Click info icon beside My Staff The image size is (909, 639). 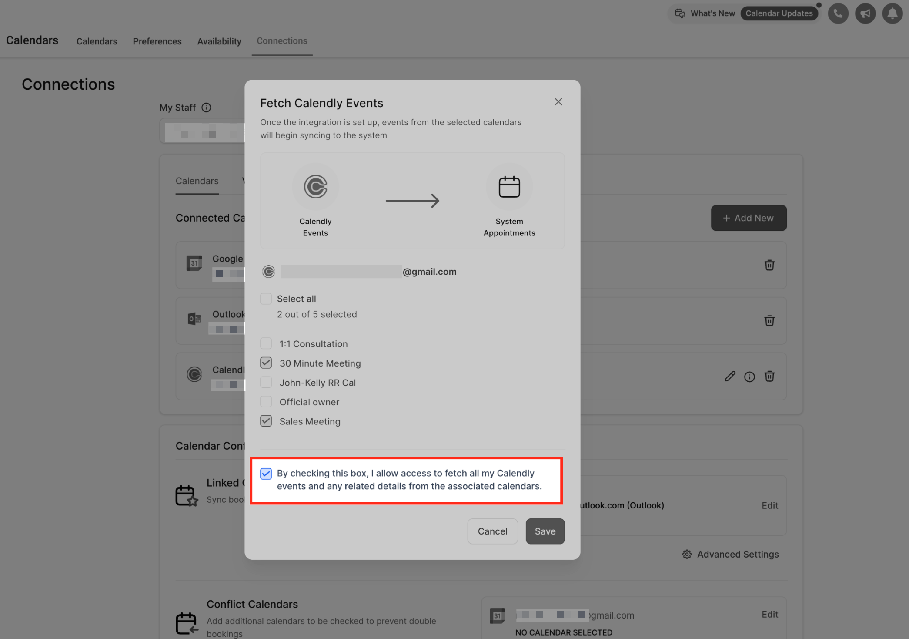click(x=207, y=108)
